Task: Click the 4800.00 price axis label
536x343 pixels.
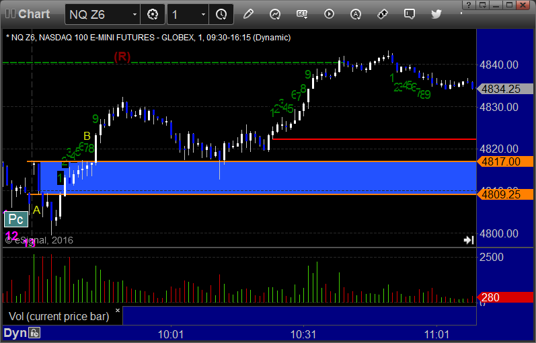Action: (499, 234)
